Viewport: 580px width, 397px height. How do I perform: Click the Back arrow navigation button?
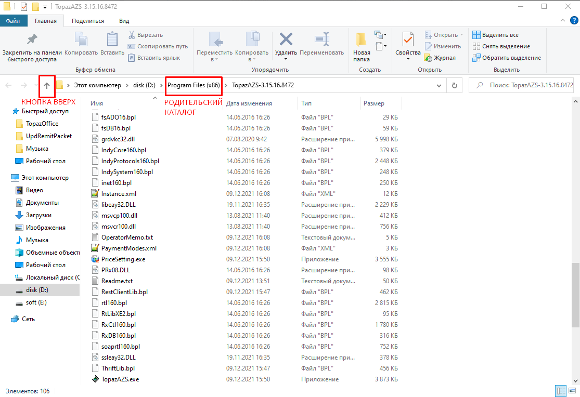[x=8, y=85]
